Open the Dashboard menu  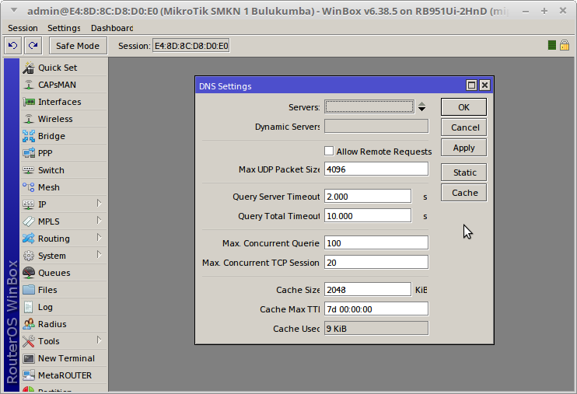112,28
